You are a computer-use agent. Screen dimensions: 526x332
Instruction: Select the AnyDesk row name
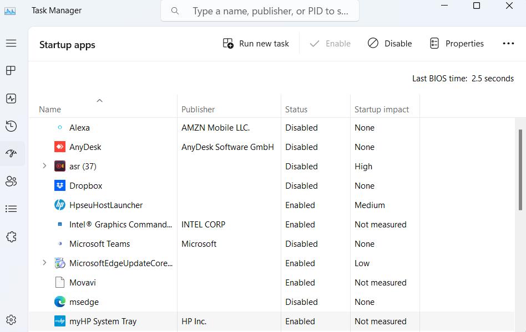point(85,147)
